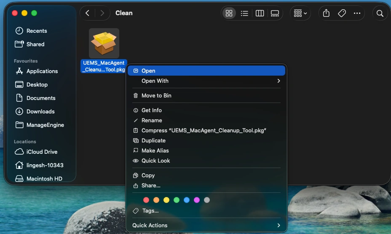Choose Tags… from the context menu
This screenshot has width=391, height=234.
tap(206, 210)
